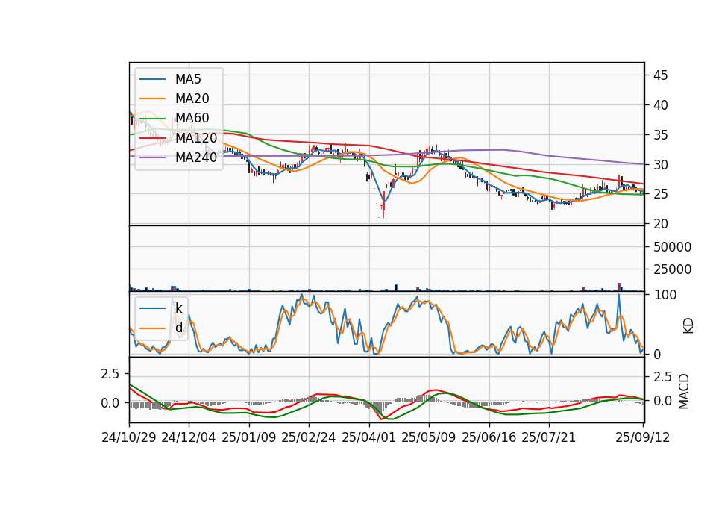The height and width of the screenshot is (515, 716).
Task: Click the volume axis value 25000
Action: (672, 269)
